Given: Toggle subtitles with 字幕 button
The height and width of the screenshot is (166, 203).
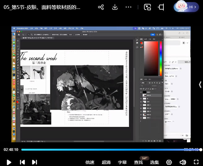Looking at the screenshot, I should (122, 162).
